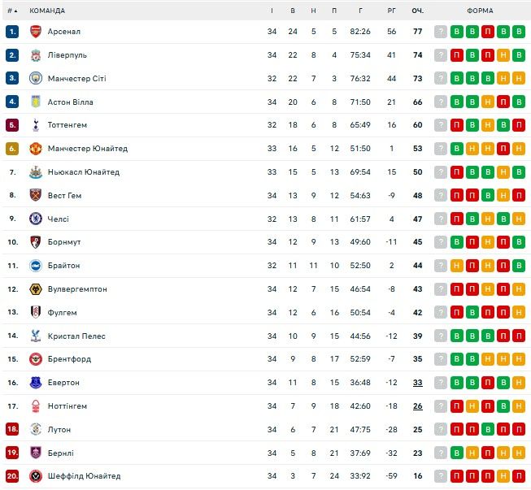
Task: Click Nottingham's underlined 26 points value
Action: point(417,406)
